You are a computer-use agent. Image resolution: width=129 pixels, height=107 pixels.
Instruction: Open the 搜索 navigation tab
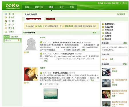pos(72,7)
